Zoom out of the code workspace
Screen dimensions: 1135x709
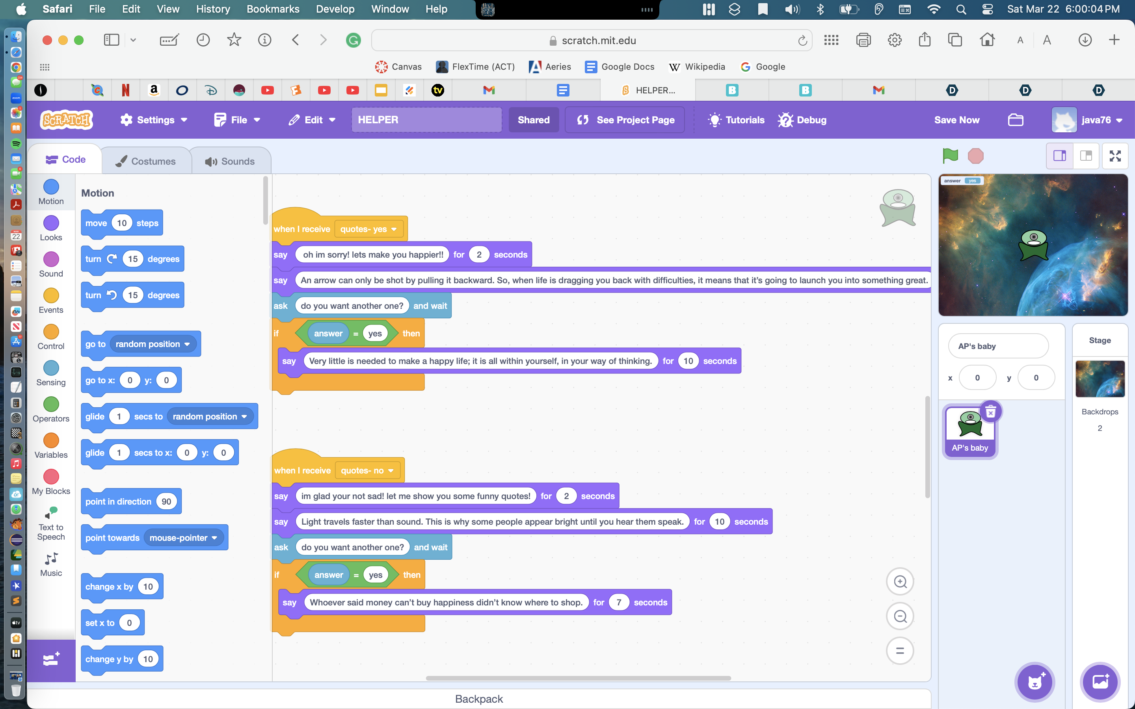900,616
